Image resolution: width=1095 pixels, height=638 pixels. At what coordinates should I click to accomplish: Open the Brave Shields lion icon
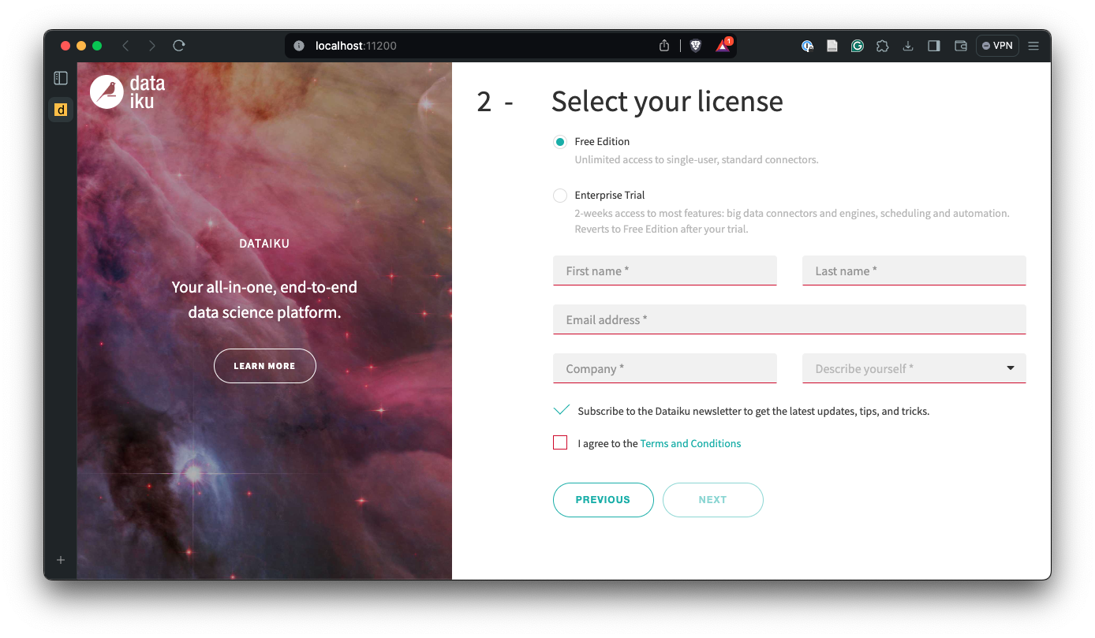coord(695,46)
